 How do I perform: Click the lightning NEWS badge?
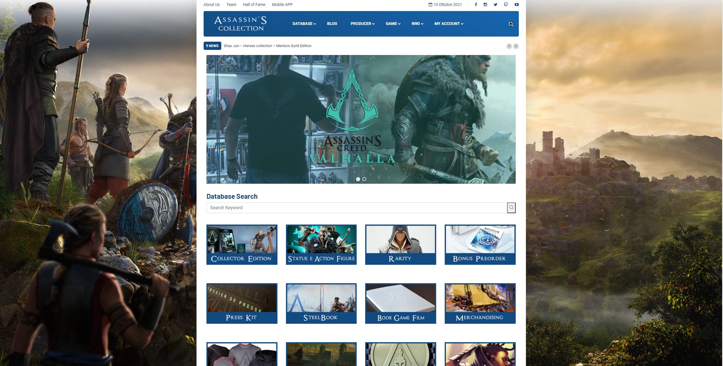212,46
